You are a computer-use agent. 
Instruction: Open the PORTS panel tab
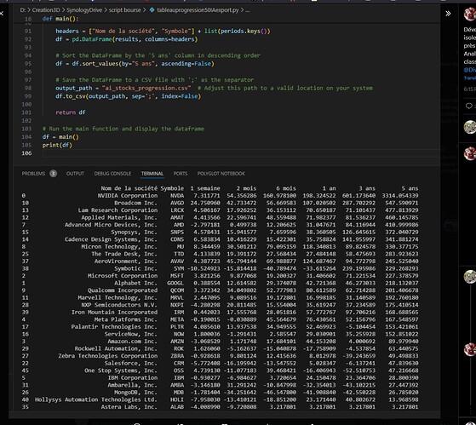point(181,174)
